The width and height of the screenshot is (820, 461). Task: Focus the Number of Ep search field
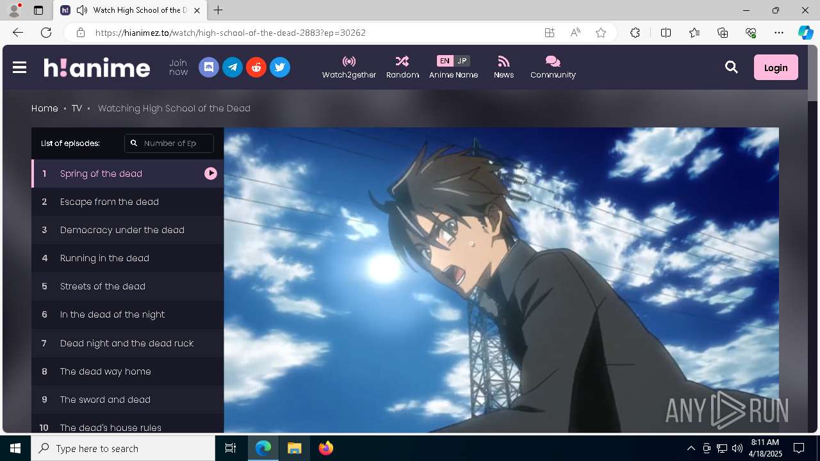[x=169, y=143]
